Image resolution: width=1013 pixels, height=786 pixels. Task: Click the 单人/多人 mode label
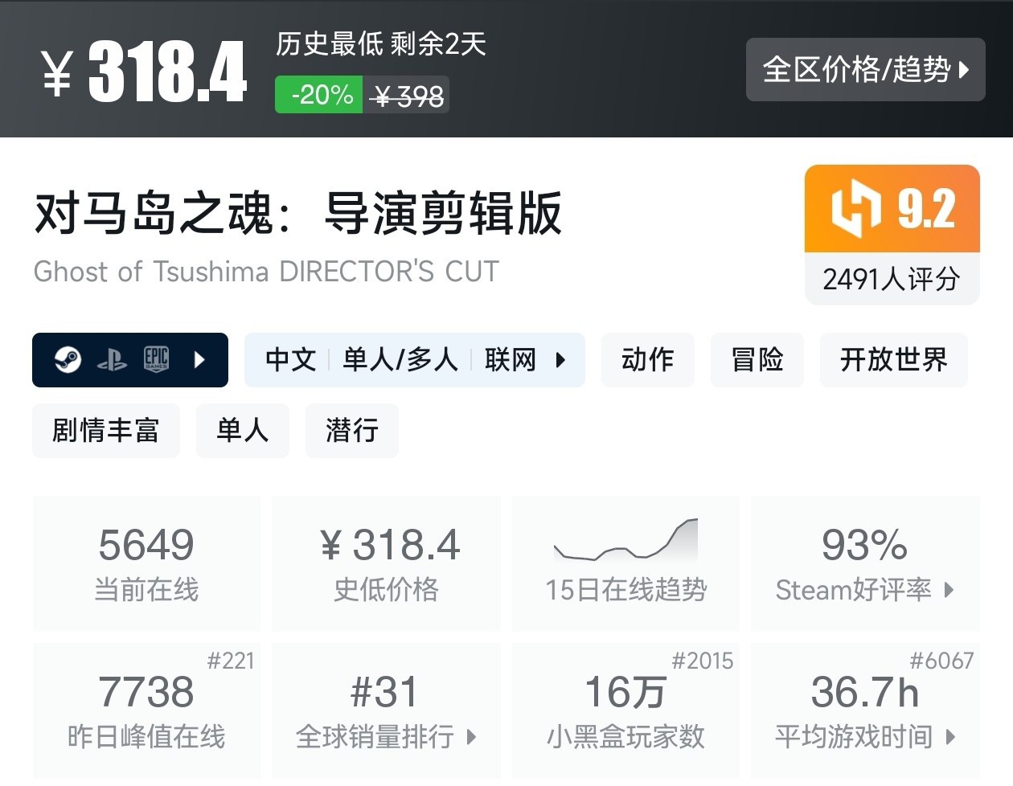coord(400,359)
